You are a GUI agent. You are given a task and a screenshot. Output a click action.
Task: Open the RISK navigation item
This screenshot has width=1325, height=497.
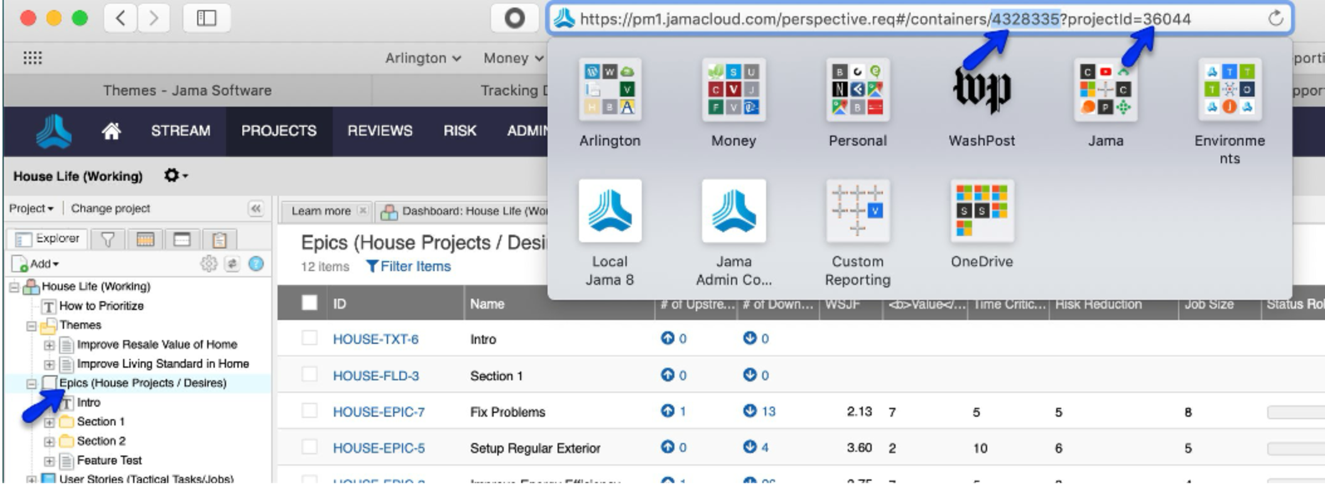[x=460, y=131]
